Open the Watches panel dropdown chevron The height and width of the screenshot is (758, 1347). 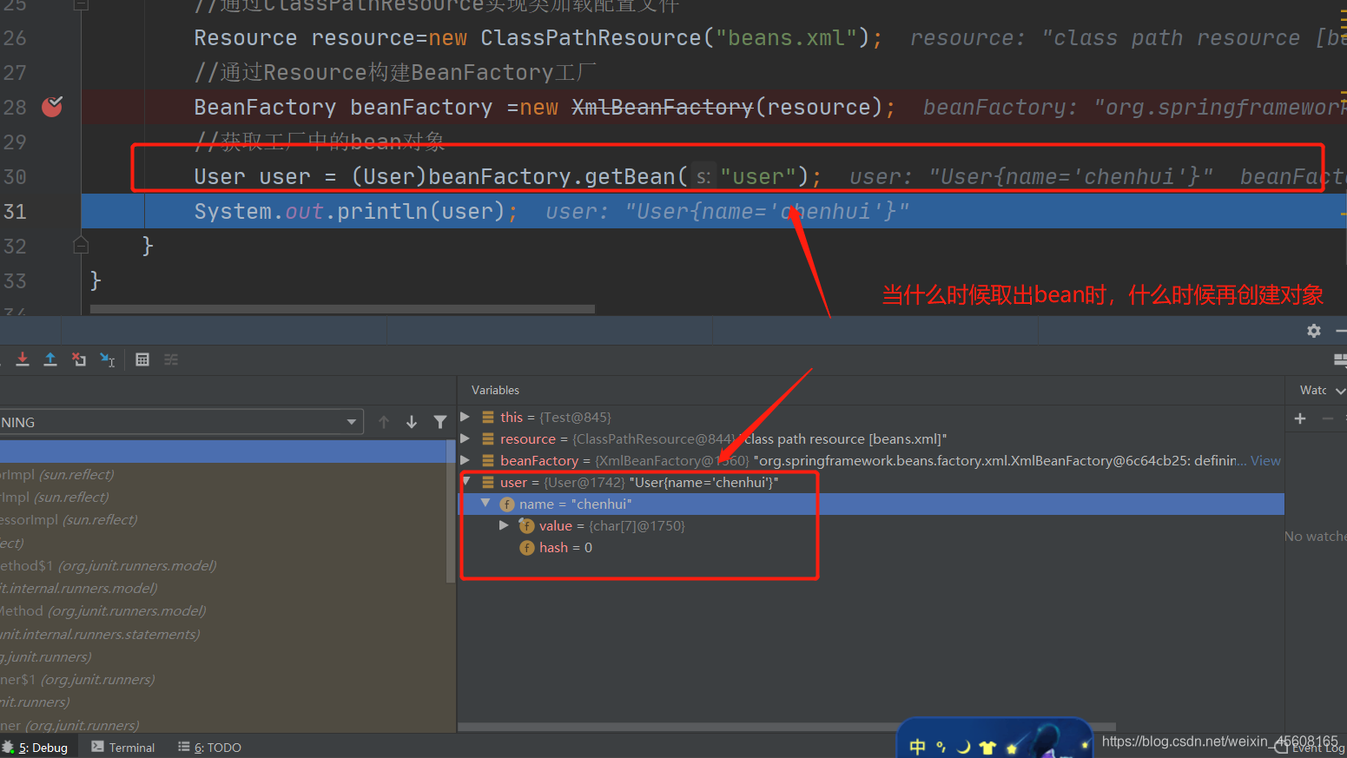(1340, 391)
